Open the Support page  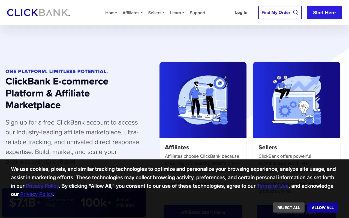(197, 13)
